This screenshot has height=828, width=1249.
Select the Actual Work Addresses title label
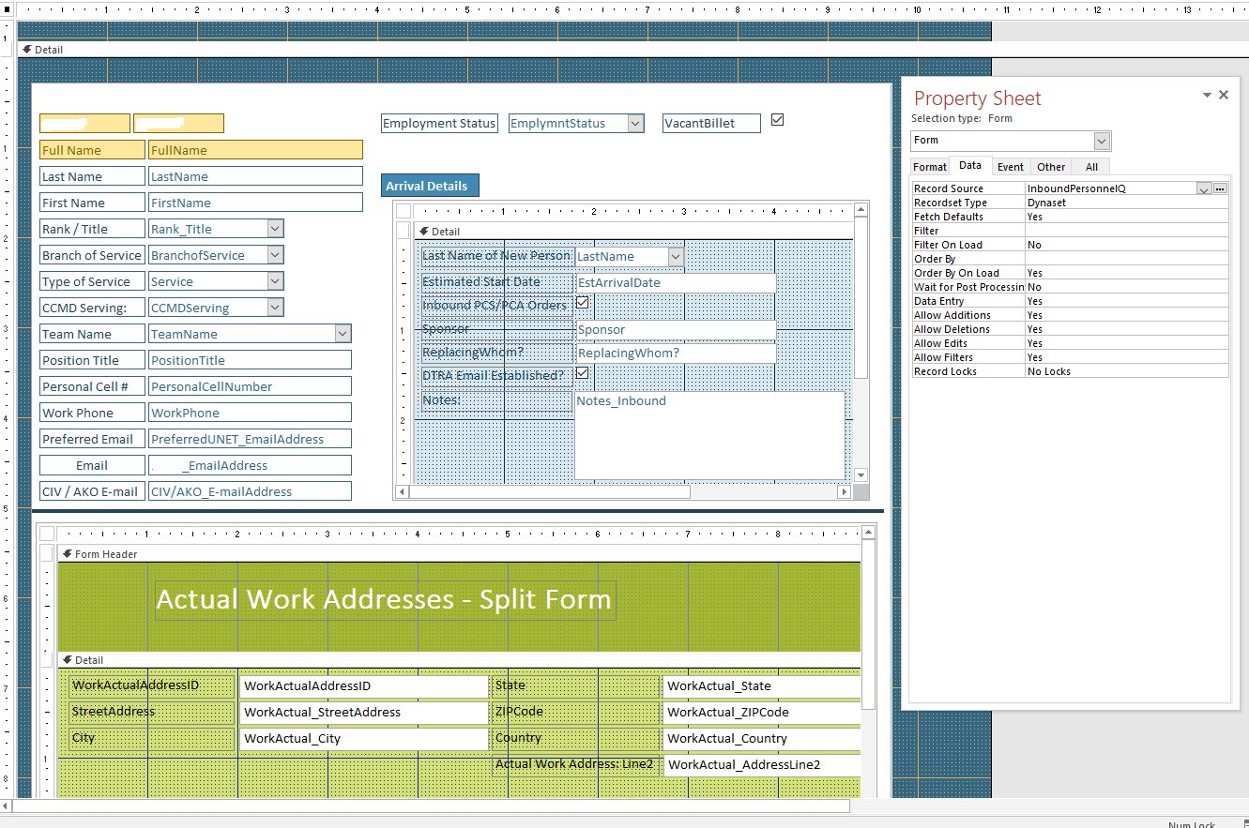click(384, 600)
